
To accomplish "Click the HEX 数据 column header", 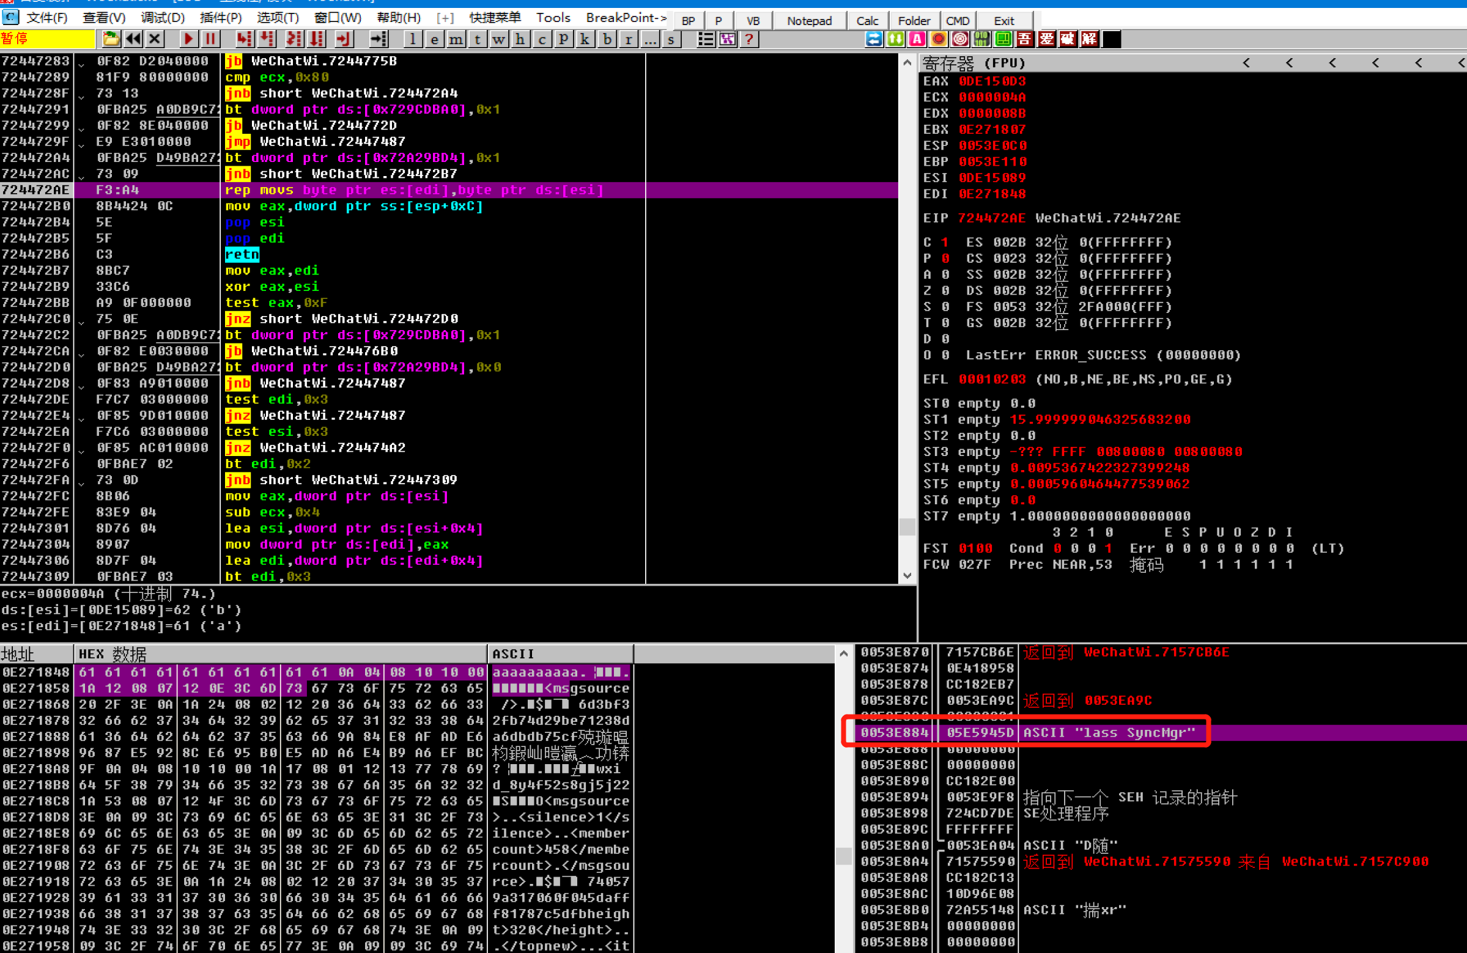I will coord(281,653).
